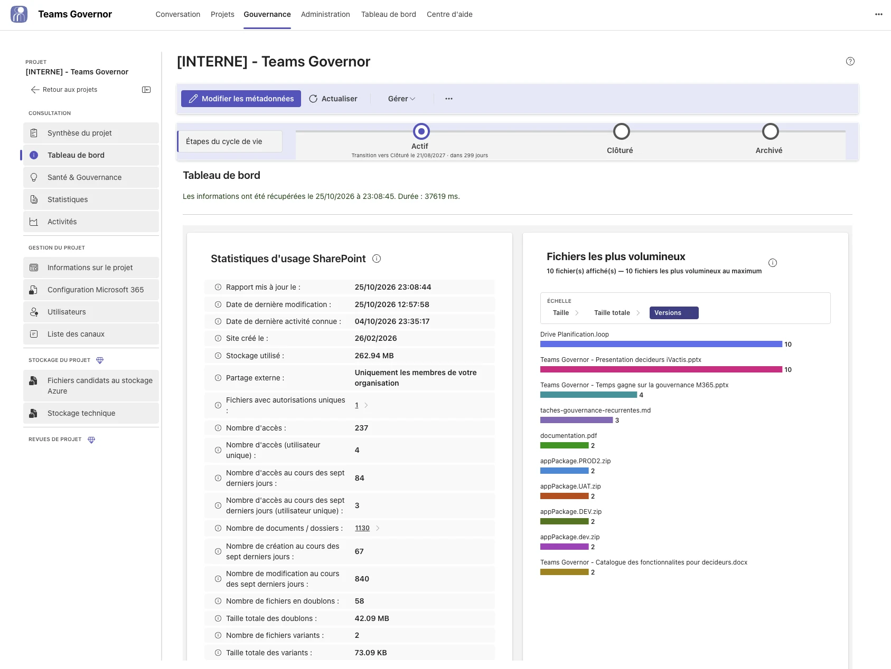This screenshot has height=669, width=891.
Task: Open toolbar overflow ellipsis next to Gérer
Action: click(448, 99)
